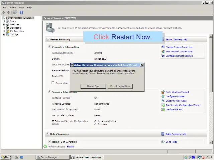
Task: Click Check for New Roles icon
Action: pyautogui.click(x=163, y=101)
